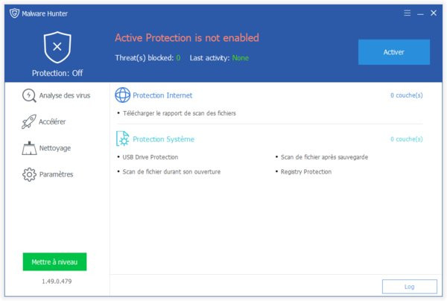Click the Protection Internet heading
447x301 pixels.
coord(162,95)
